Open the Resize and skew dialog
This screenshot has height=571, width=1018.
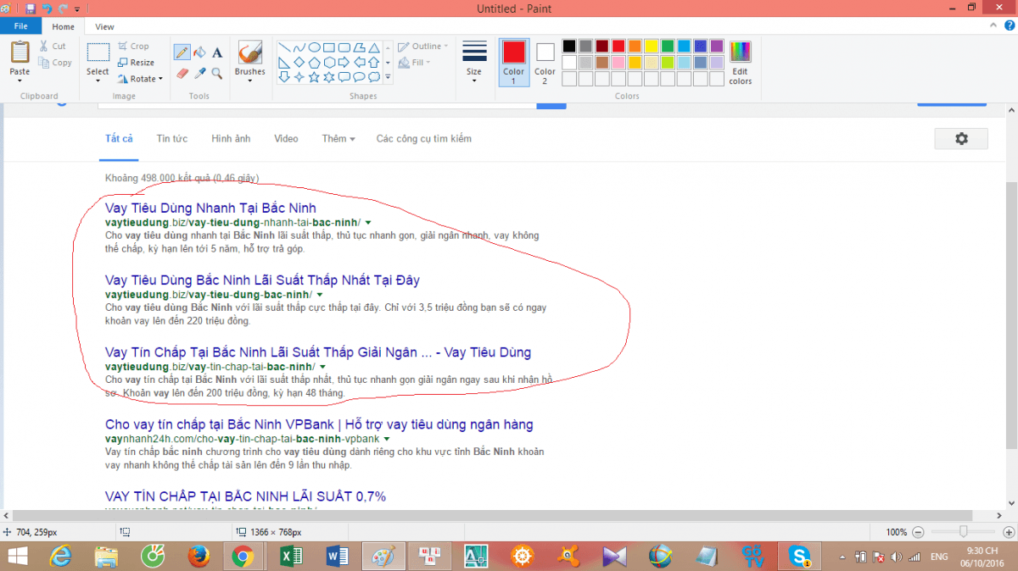point(136,63)
